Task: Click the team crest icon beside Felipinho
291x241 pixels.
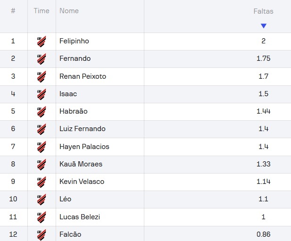Action: (42, 42)
